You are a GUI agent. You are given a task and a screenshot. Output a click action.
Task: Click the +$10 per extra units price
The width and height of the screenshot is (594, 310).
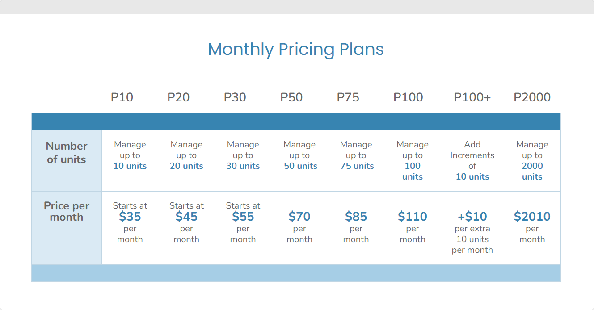472,217
